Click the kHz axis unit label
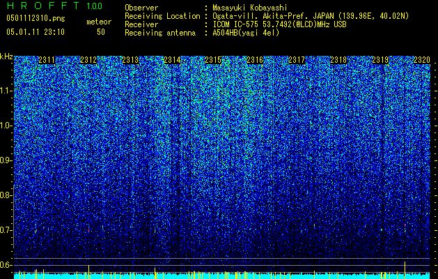 (x=6, y=56)
